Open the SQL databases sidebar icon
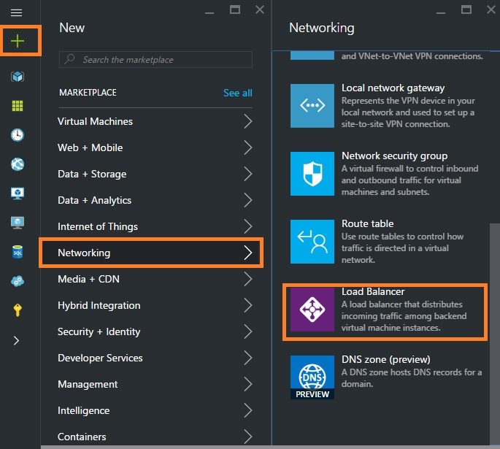Image resolution: width=500 pixels, height=449 pixels. tap(18, 252)
